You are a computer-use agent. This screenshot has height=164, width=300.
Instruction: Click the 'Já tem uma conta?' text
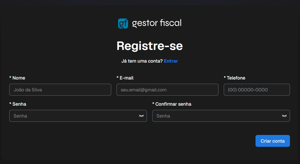142,61
